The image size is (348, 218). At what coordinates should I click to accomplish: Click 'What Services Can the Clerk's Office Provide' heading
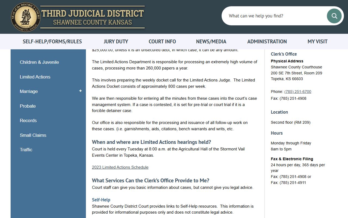point(151,180)
